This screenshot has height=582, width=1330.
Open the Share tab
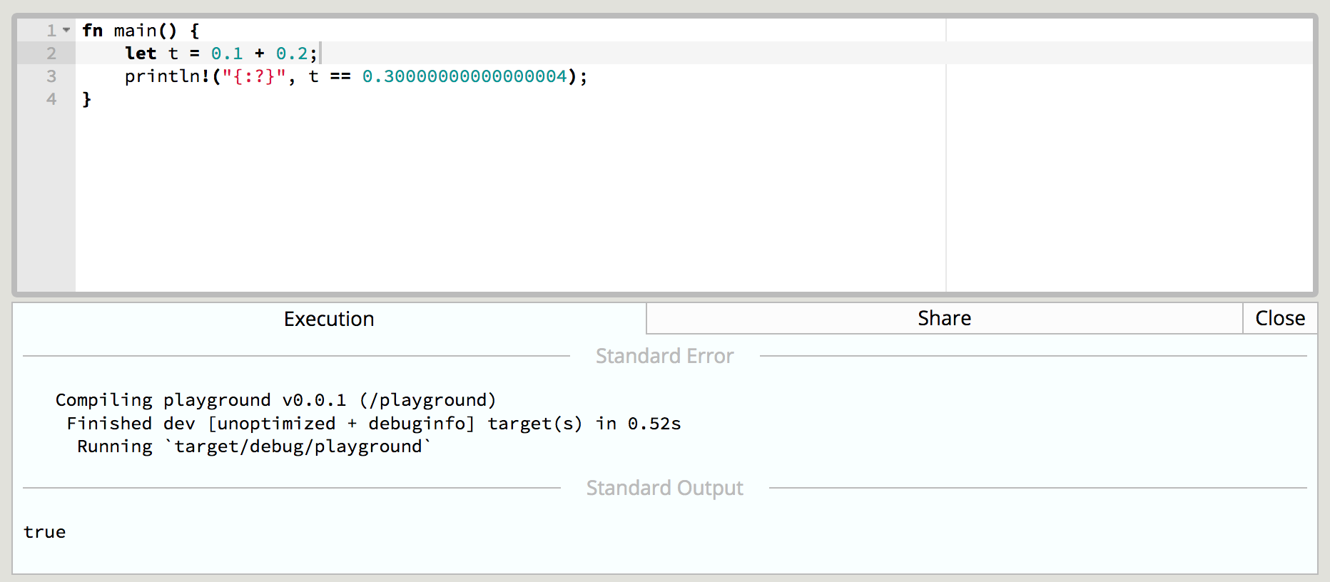(x=944, y=318)
